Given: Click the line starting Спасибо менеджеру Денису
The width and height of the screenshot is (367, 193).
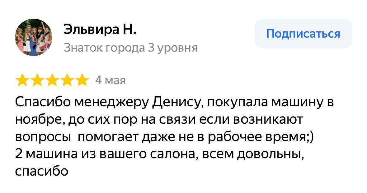Looking at the screenshot, I should pos(174,102).
